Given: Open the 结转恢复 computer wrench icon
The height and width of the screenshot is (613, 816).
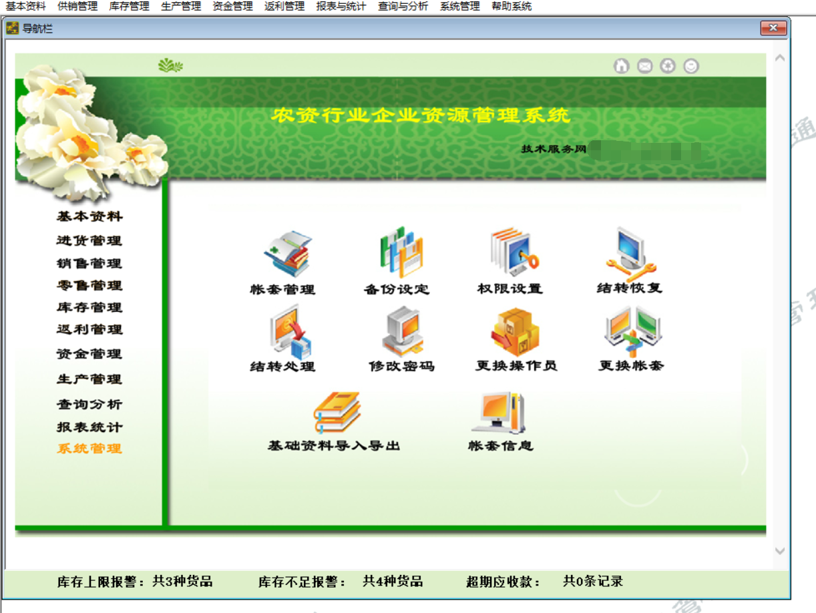Looking at the screenshot, I should tap(631, 253).
